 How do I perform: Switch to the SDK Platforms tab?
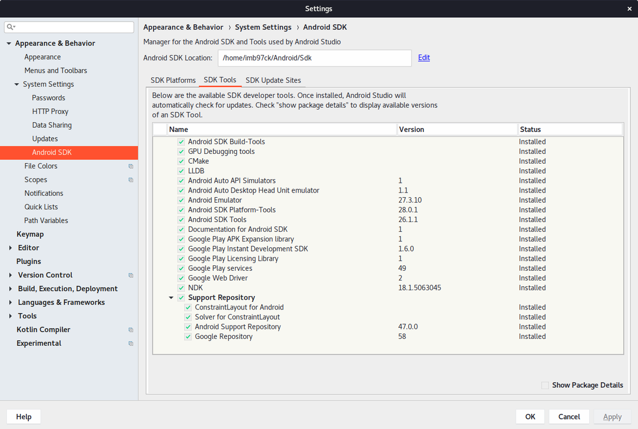(173, 80)
